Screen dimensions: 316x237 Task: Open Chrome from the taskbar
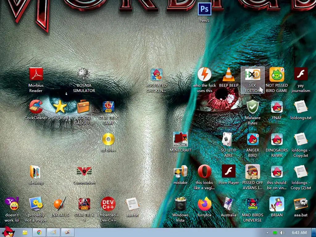39,233
